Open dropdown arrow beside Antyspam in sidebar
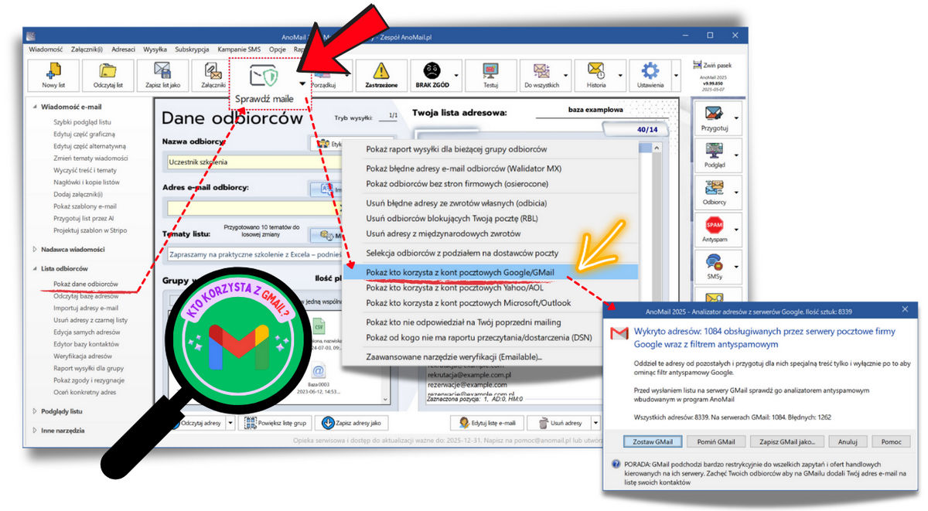 735,230
